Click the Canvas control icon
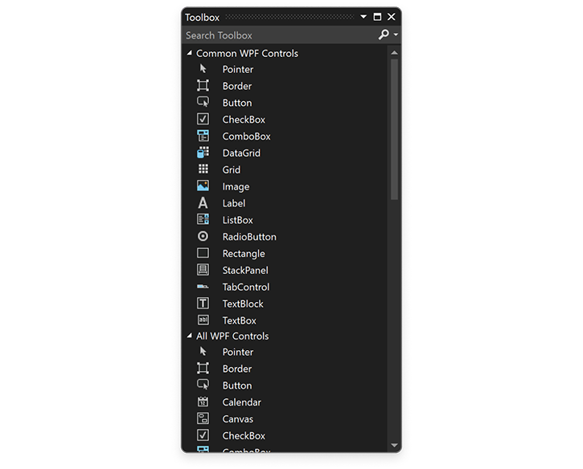 [x=203, y=418]
